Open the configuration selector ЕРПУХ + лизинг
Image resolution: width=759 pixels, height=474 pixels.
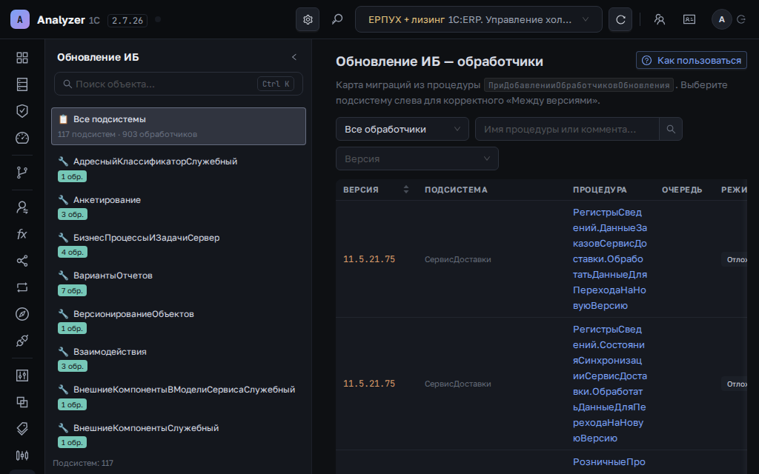(479, 19)
